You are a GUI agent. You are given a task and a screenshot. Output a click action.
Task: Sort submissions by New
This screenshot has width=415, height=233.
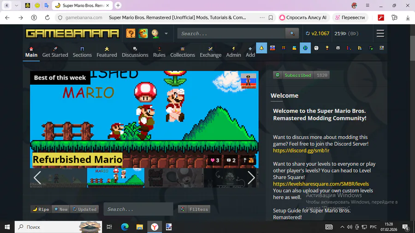61,209
